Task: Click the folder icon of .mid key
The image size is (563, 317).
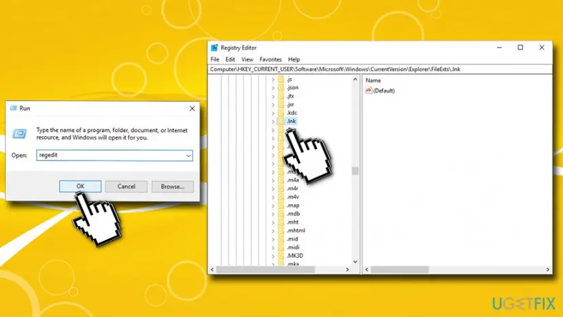Action: [281, 239]
